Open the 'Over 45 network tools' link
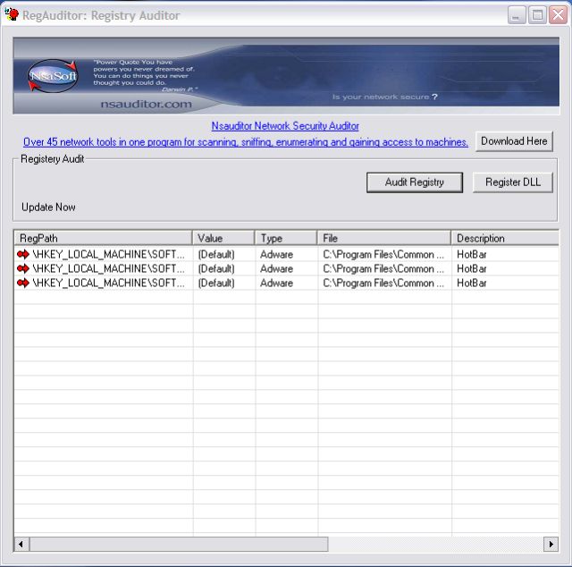The width and height of the screenshot is (572, 567). pyautogui.click(x=246, y=141)
